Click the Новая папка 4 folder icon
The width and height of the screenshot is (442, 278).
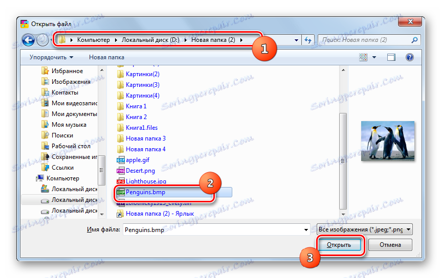coord(120,149)
